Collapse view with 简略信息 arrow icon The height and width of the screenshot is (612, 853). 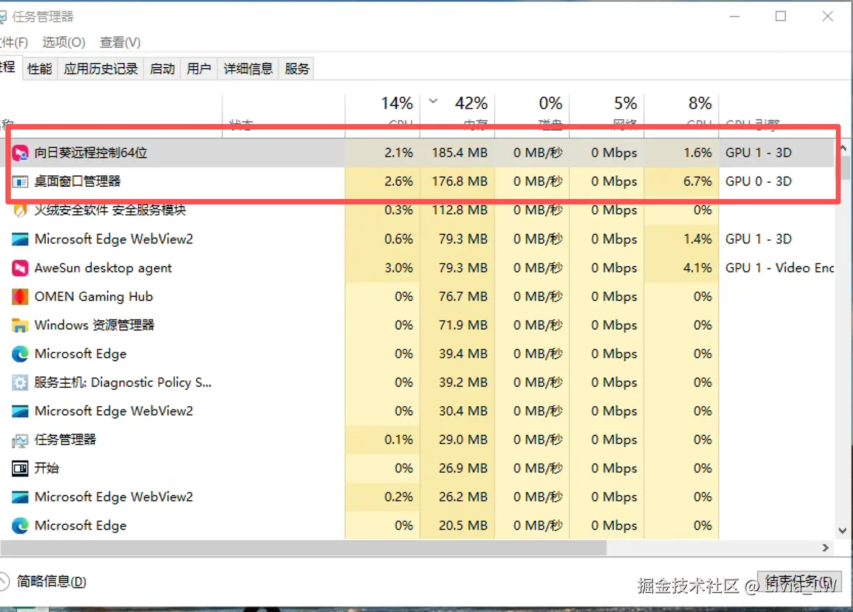pyautogui.click(x=3, y=581)
